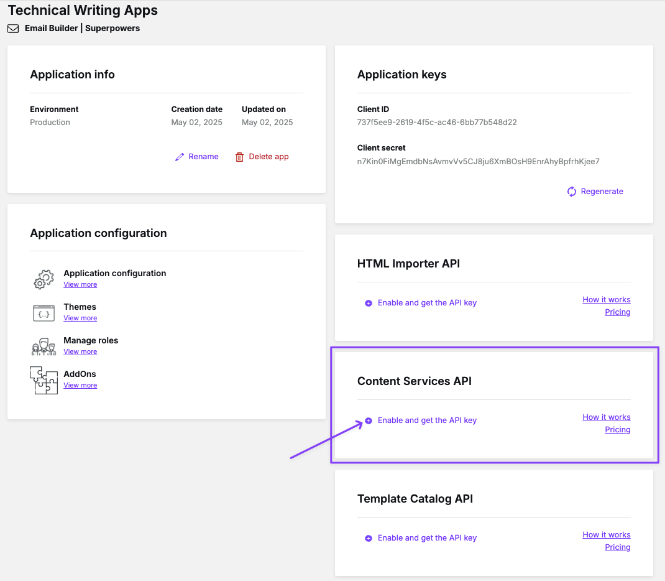Click the Regenerate circular arrows icon
665x581 pixels.
572,192
